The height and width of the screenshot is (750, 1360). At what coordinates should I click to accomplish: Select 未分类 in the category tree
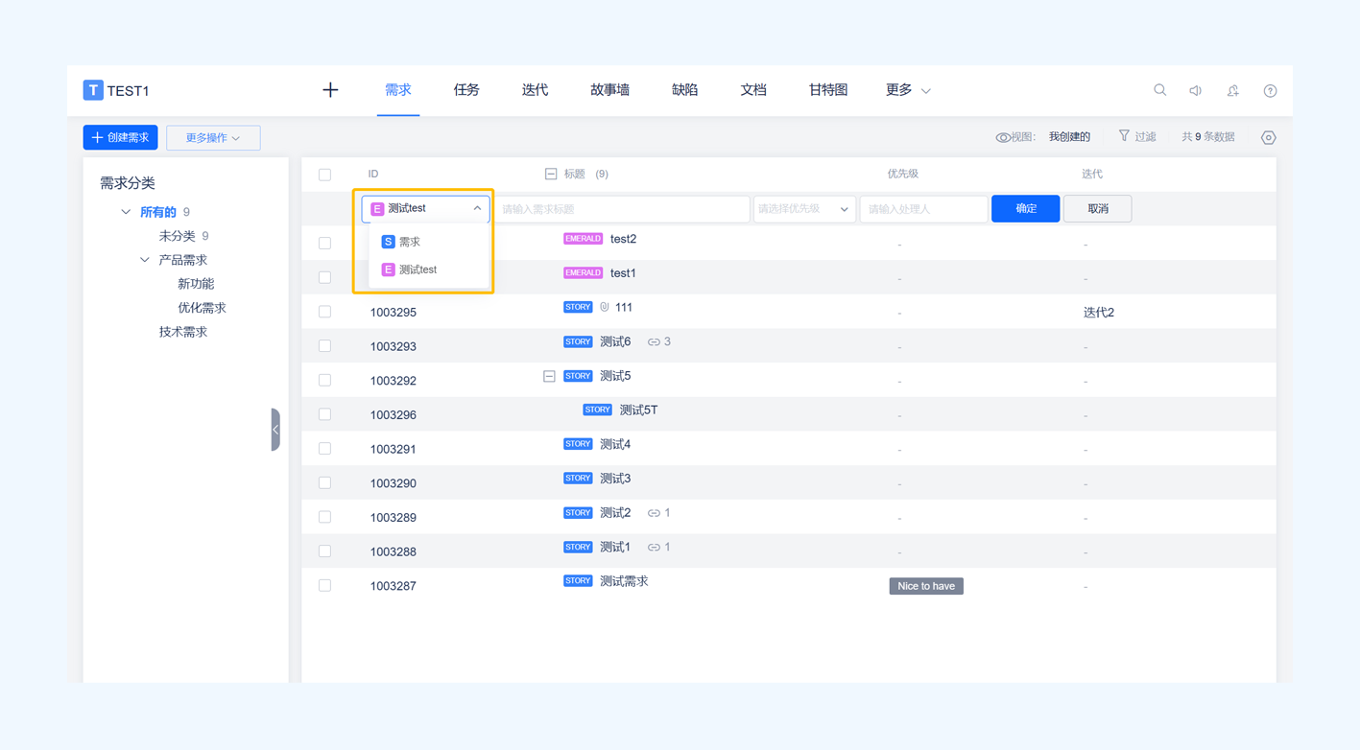[177, 236]
